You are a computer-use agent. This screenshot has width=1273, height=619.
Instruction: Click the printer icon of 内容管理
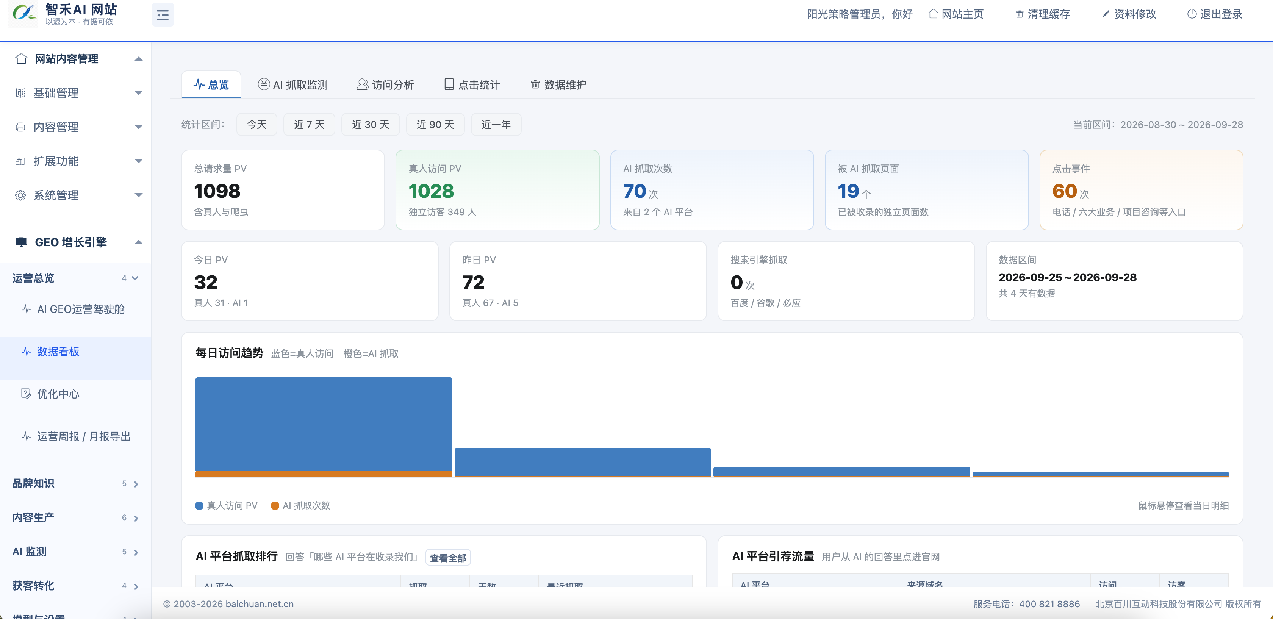(x=20, y=127)
